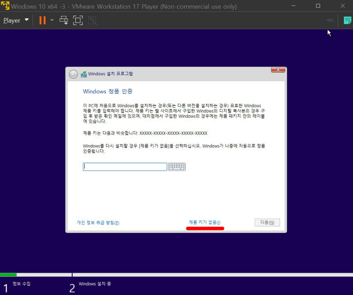Pause the virtual machine with the orange button

pos(42,20)
